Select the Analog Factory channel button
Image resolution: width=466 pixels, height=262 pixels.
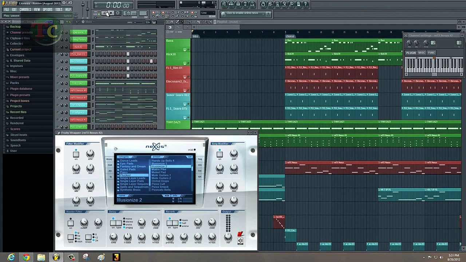coord(79,40)
